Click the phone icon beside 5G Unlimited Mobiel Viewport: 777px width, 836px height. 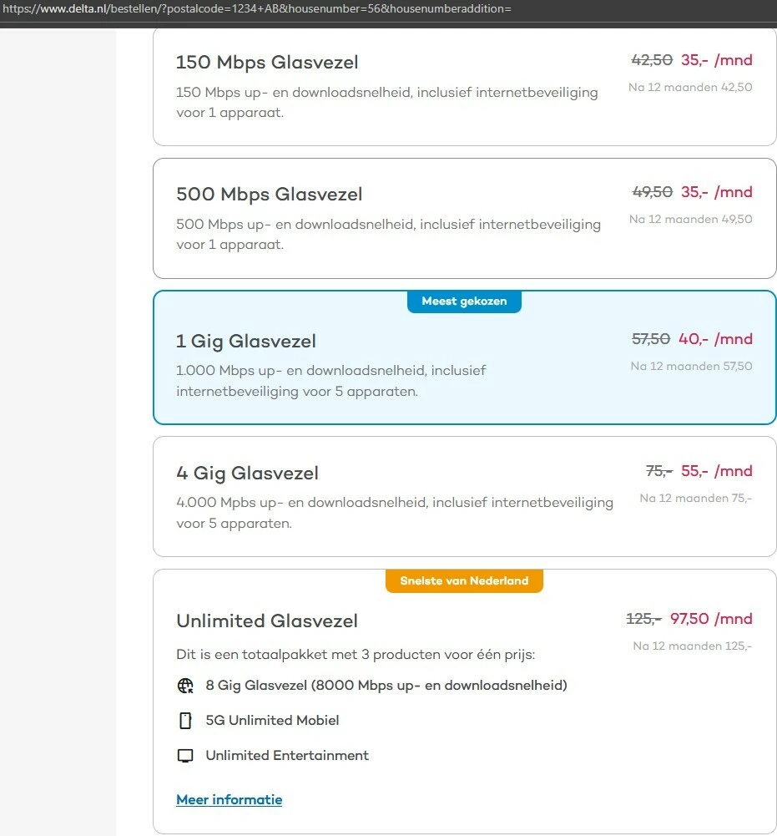pos(185,721)
